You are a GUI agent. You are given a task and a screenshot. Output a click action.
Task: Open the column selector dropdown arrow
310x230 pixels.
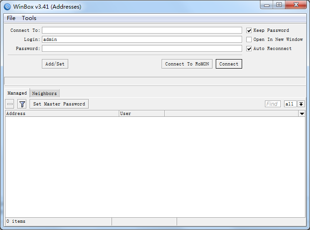tap(302, 114)
